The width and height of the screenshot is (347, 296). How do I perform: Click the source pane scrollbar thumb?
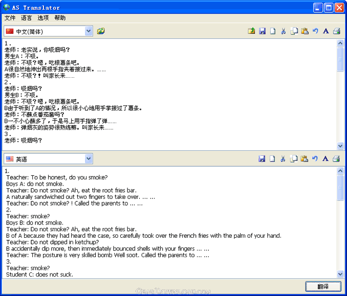(340, 59)
